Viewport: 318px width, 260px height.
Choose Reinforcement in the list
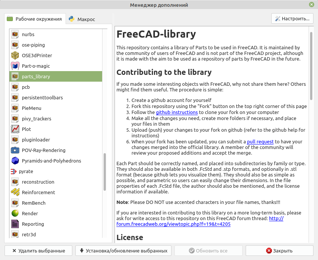click(x=56, y=192)
